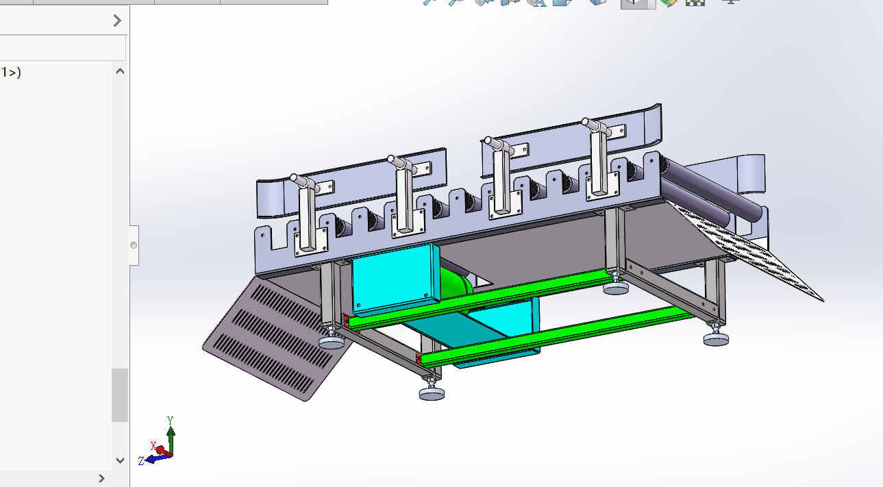Click the vertical scrollbar thumb in tree panel
This screenshot has width=883, height=487.
[120, 395]
